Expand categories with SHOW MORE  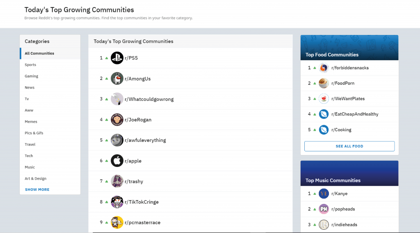coord(37,190)
